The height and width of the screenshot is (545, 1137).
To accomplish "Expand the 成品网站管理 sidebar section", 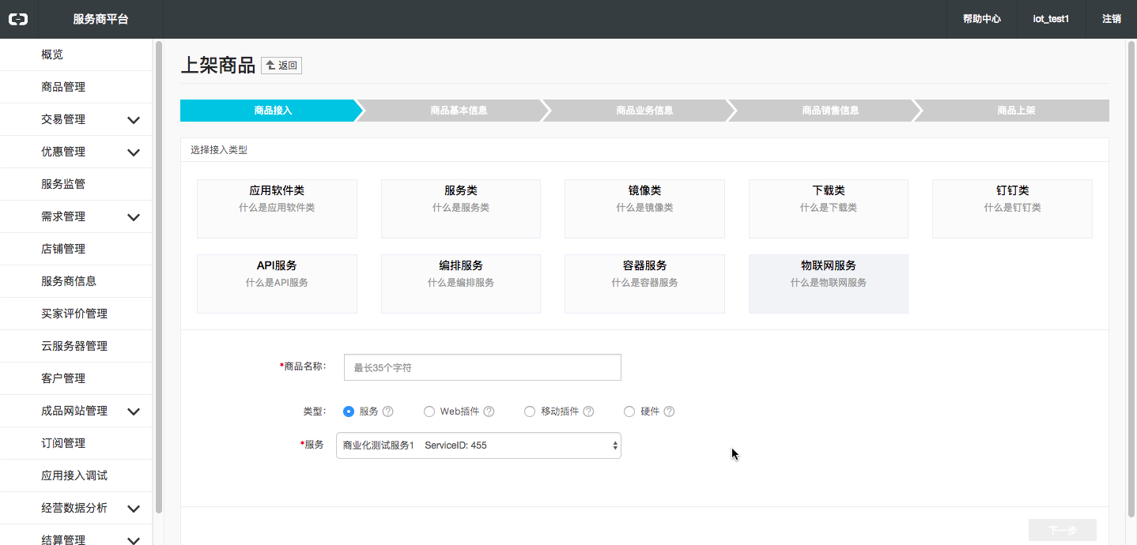I will pos(134,412).
